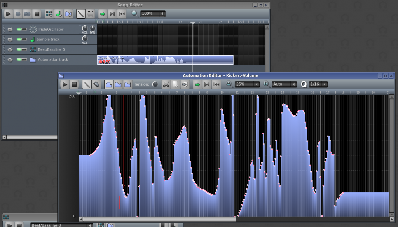Toggle loop points in Automation Editor
The height and width of the screenshot is (227, 398).
207,84
